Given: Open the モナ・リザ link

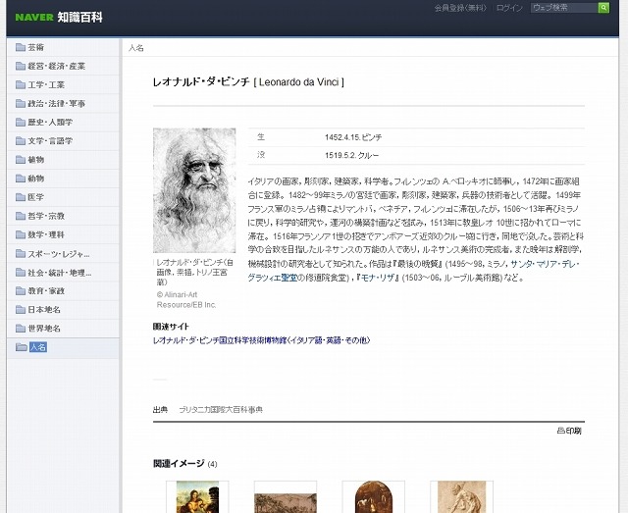Looking at the screenshot, I should point(377,278).
